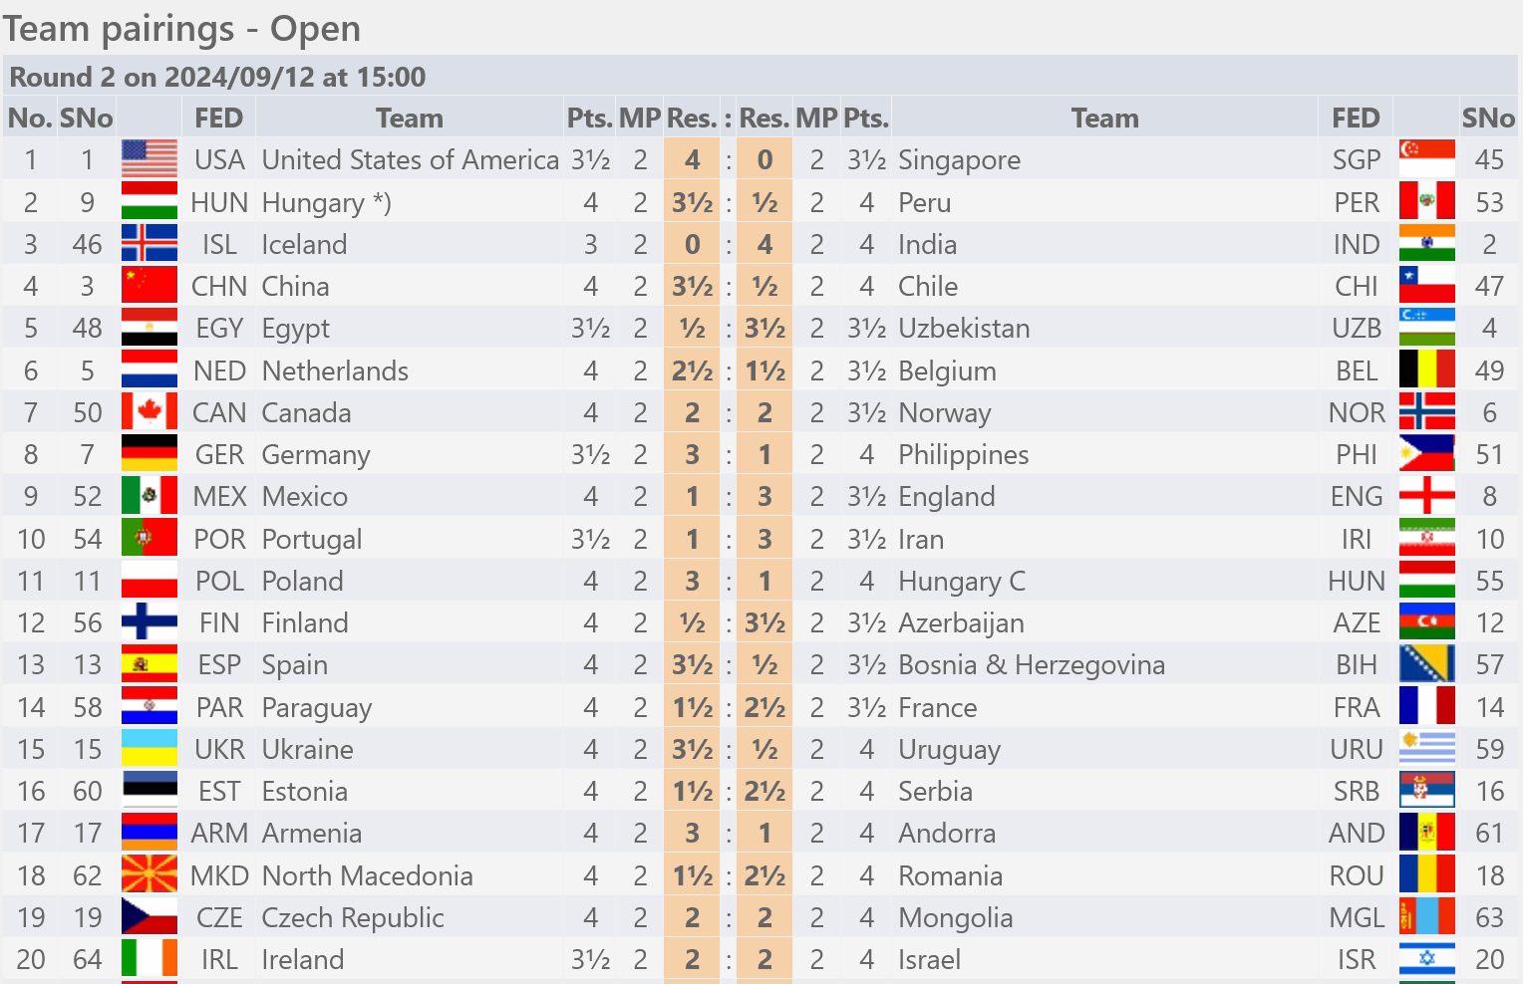Open the Azerbaijan team link
Image resolution: width=1523 pixels, height=984 pixels.
pyautogui.click(x=961, y=622)
